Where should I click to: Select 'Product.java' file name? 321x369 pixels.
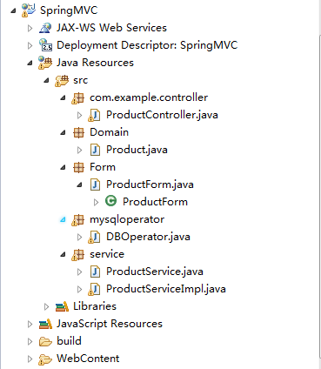(x=137, y=150)
